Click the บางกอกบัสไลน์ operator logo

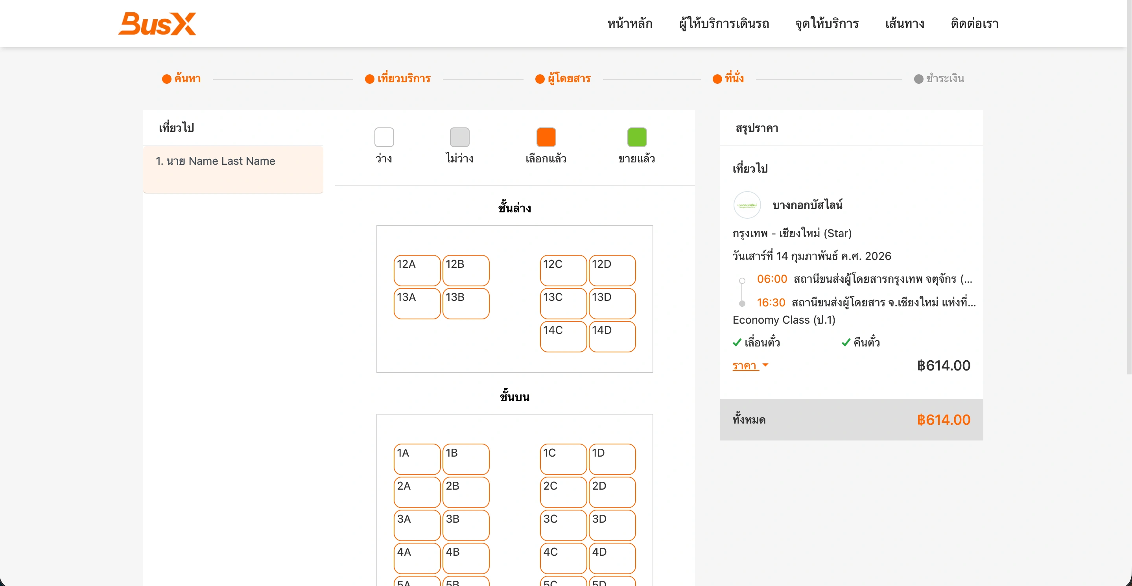pyautogui.click(x=747, y=204)
